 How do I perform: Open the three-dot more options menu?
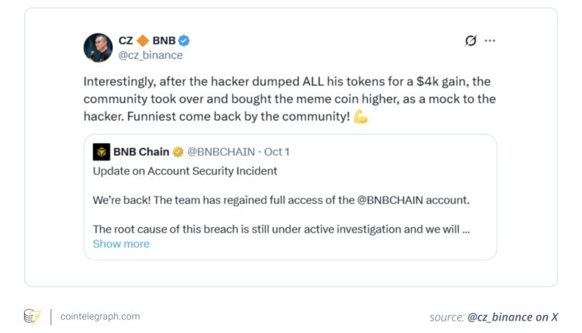[490, 40]
